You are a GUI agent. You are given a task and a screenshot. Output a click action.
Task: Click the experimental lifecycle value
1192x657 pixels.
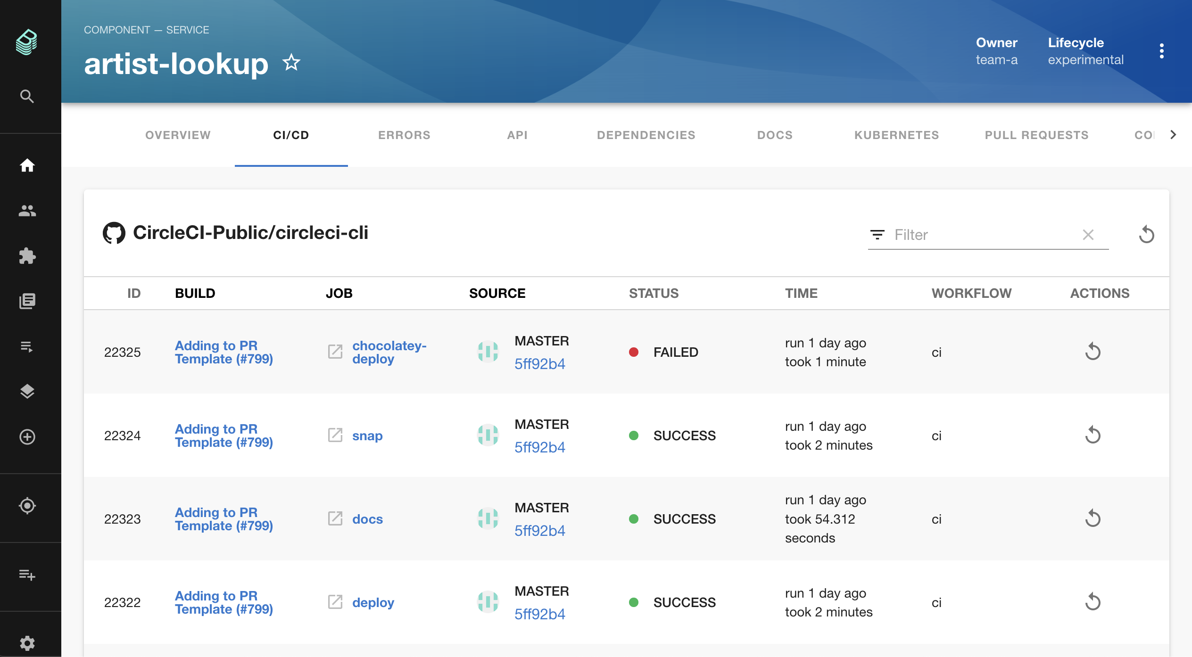(x=1086, y=60)
